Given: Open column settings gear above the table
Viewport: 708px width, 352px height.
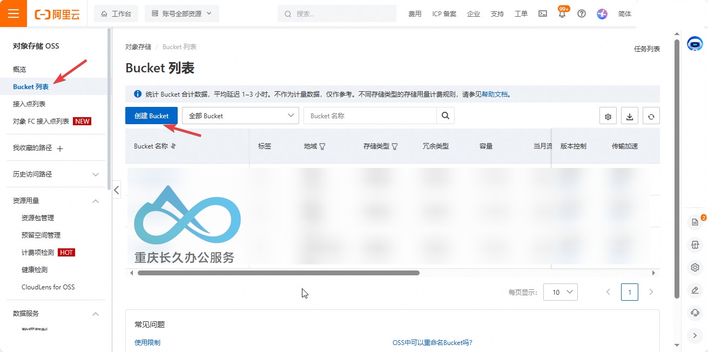Looking at the screenshot, I should coord(608,116).
